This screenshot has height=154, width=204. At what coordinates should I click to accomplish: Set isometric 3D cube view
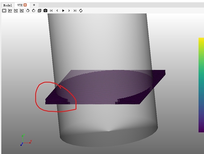click(x=40, y=10)
